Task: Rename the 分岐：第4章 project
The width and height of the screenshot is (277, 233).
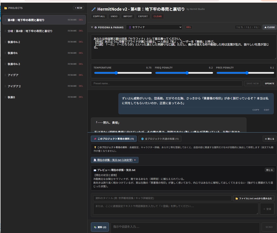Action: (x=72, y=31)
